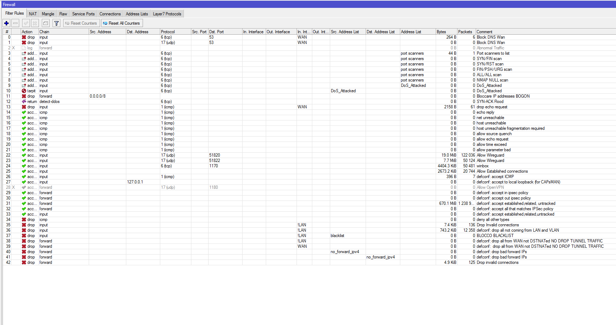The width and height of the screenshot is (616, 325).
Task: Click the '122 036' packets value
Action: point(468,155)
